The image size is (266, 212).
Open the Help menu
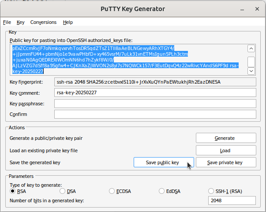click(68, 22)
